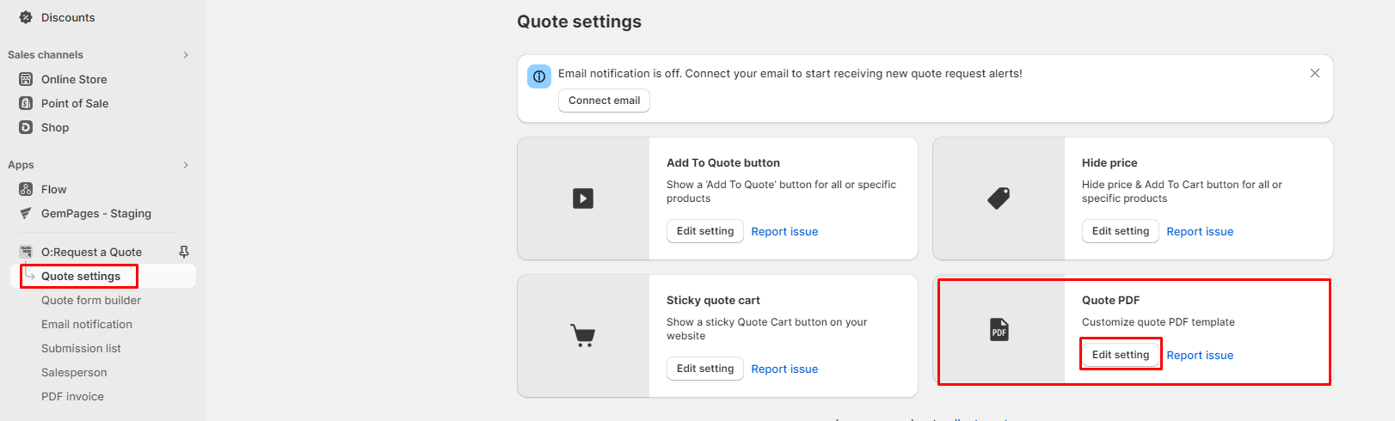Report issue for Hide price
Viewport: 1395px width, 421px height.
[x=1200, y=231]
